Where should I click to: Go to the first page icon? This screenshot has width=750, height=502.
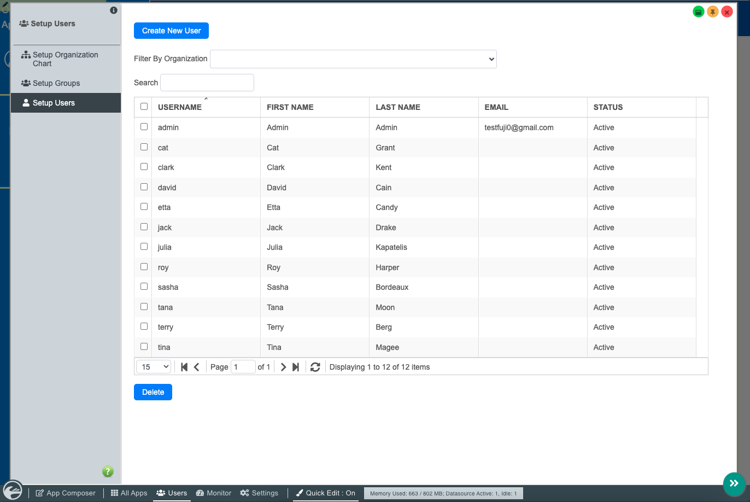tap(184, 367)
